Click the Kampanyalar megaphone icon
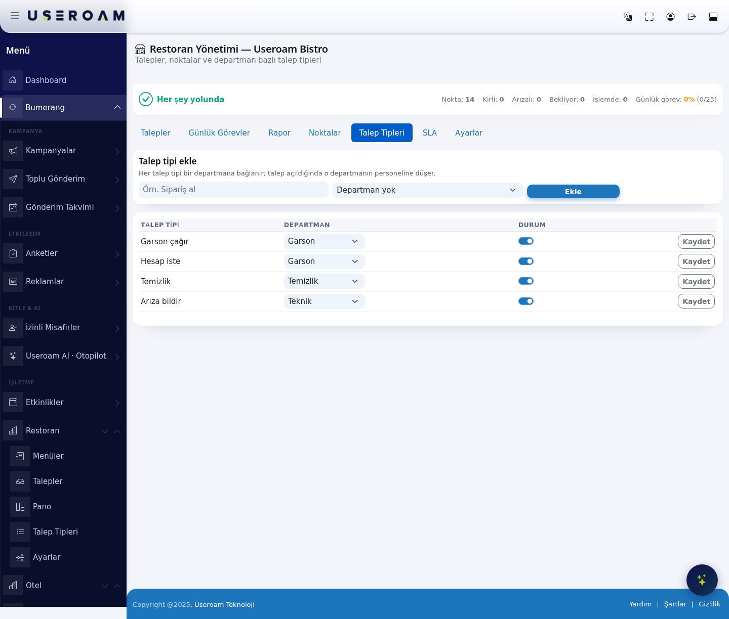The width and height of the screenshot is (729, 619). pos(13,151)
